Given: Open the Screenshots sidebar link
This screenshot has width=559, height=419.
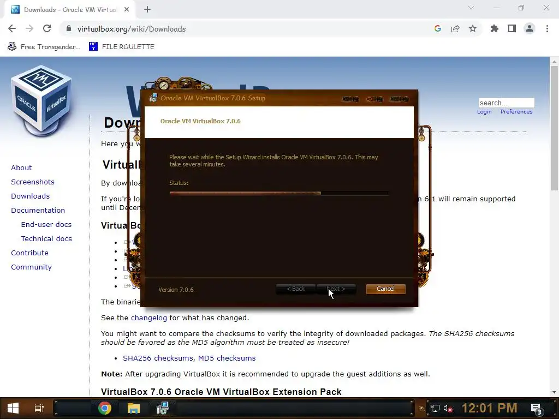Looking at the screenshot, I should pos(33,182).
